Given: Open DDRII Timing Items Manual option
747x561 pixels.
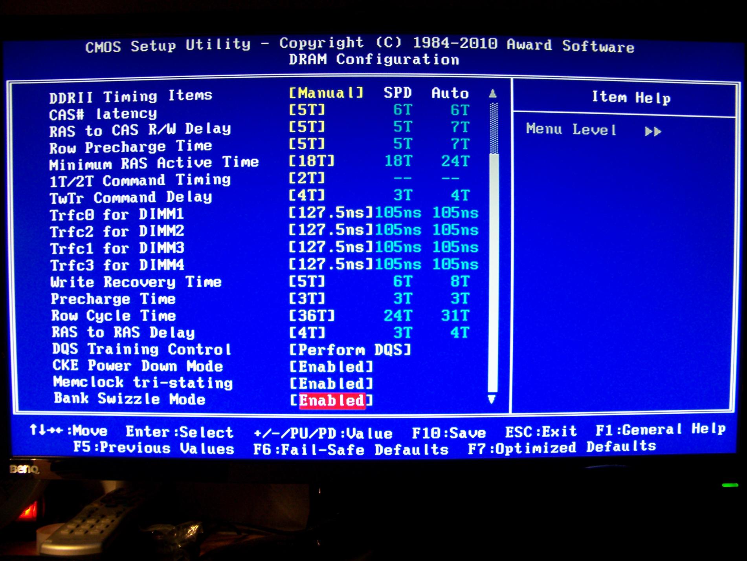Looking at the screenshot, I should 326,93.
